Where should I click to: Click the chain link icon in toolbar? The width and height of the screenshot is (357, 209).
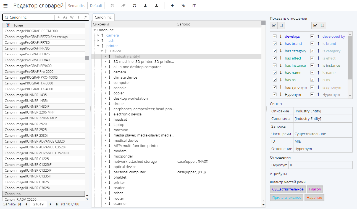[183, 6]
